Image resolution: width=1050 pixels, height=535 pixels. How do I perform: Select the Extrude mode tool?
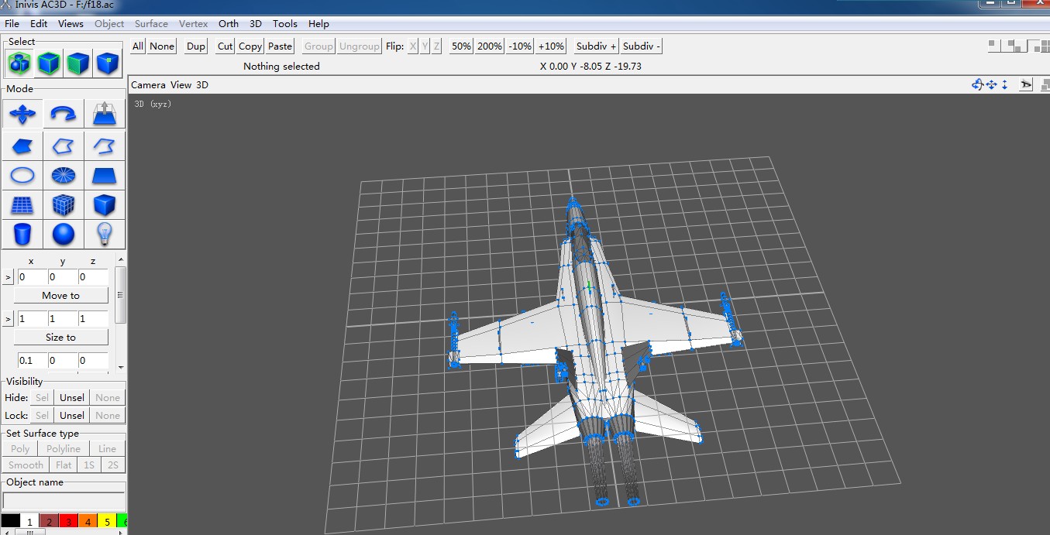(x=104, y=115)
